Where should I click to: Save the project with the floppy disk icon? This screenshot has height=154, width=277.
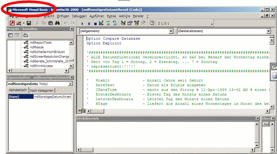pyautogui.click(x=29, y=23)
